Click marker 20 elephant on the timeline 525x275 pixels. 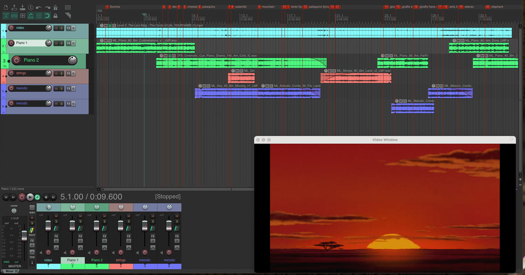tap(494, 7)
